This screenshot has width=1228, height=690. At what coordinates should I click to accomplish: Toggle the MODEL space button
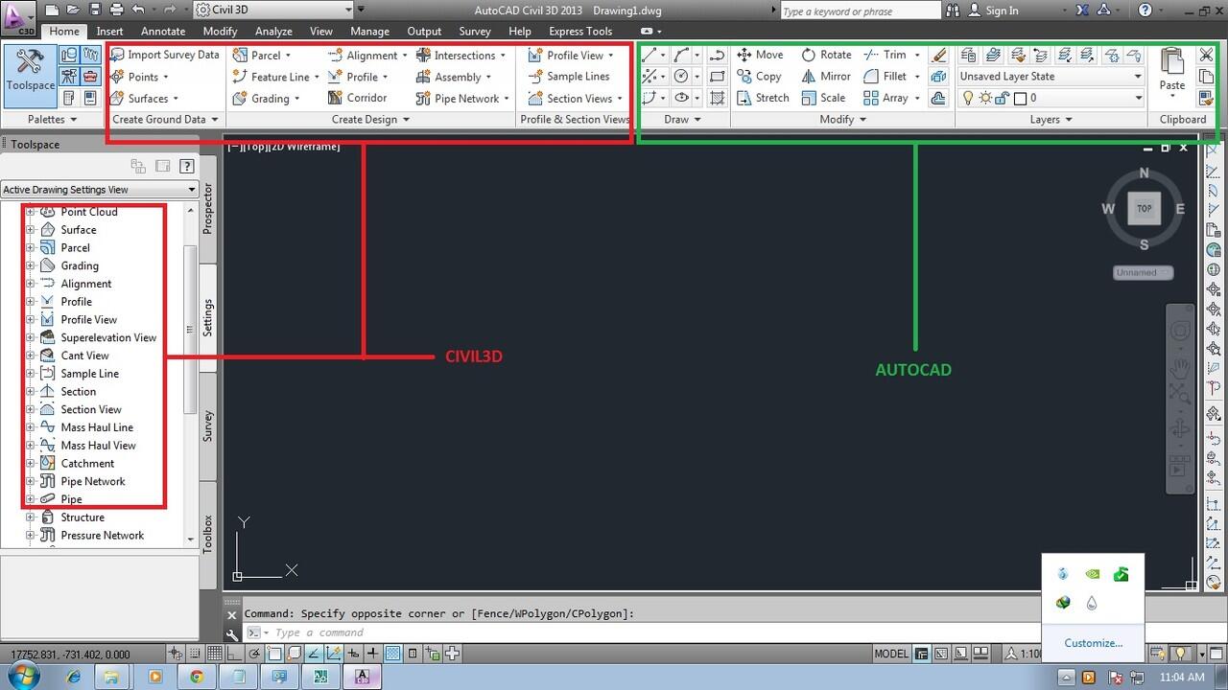(x=890, y=654)
